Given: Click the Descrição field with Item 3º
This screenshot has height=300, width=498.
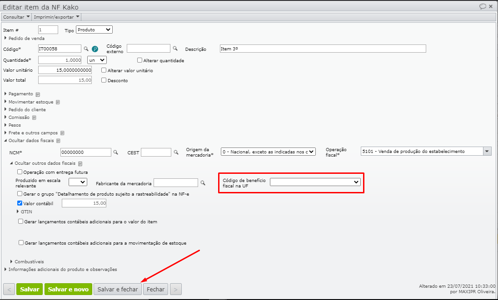Looking at the screenshot, I should (x=323, y=49).
